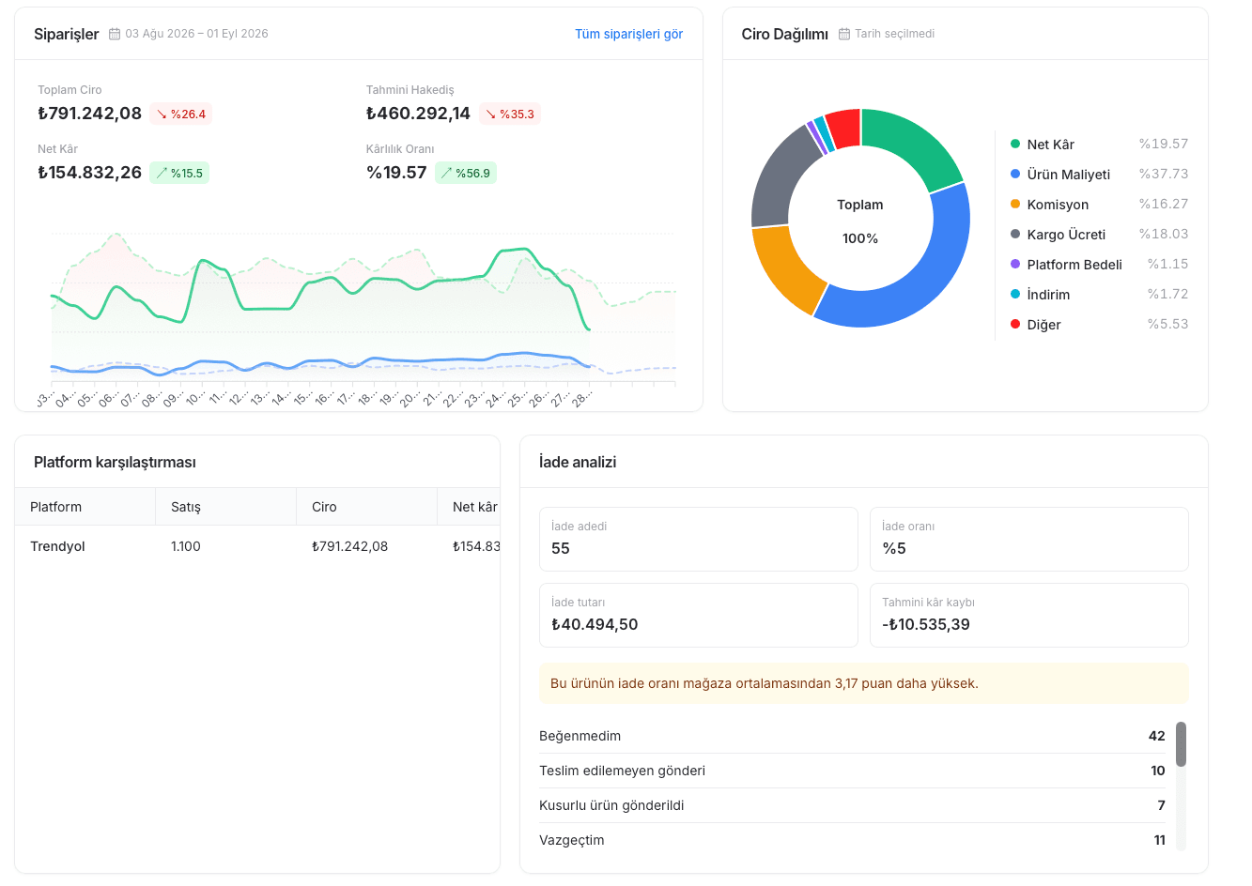
Task: Click the Ciro column header
Action: (x=367, y=507)
